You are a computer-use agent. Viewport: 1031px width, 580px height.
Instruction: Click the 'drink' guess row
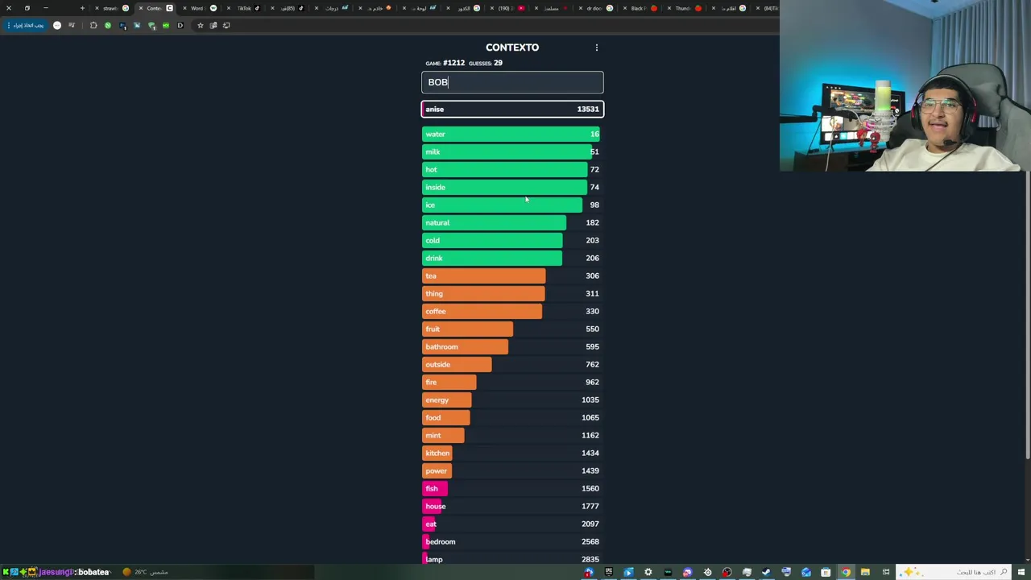(512, 259)
